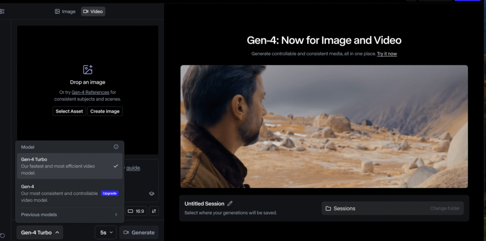Switch to the Image tab

(65, 11)
